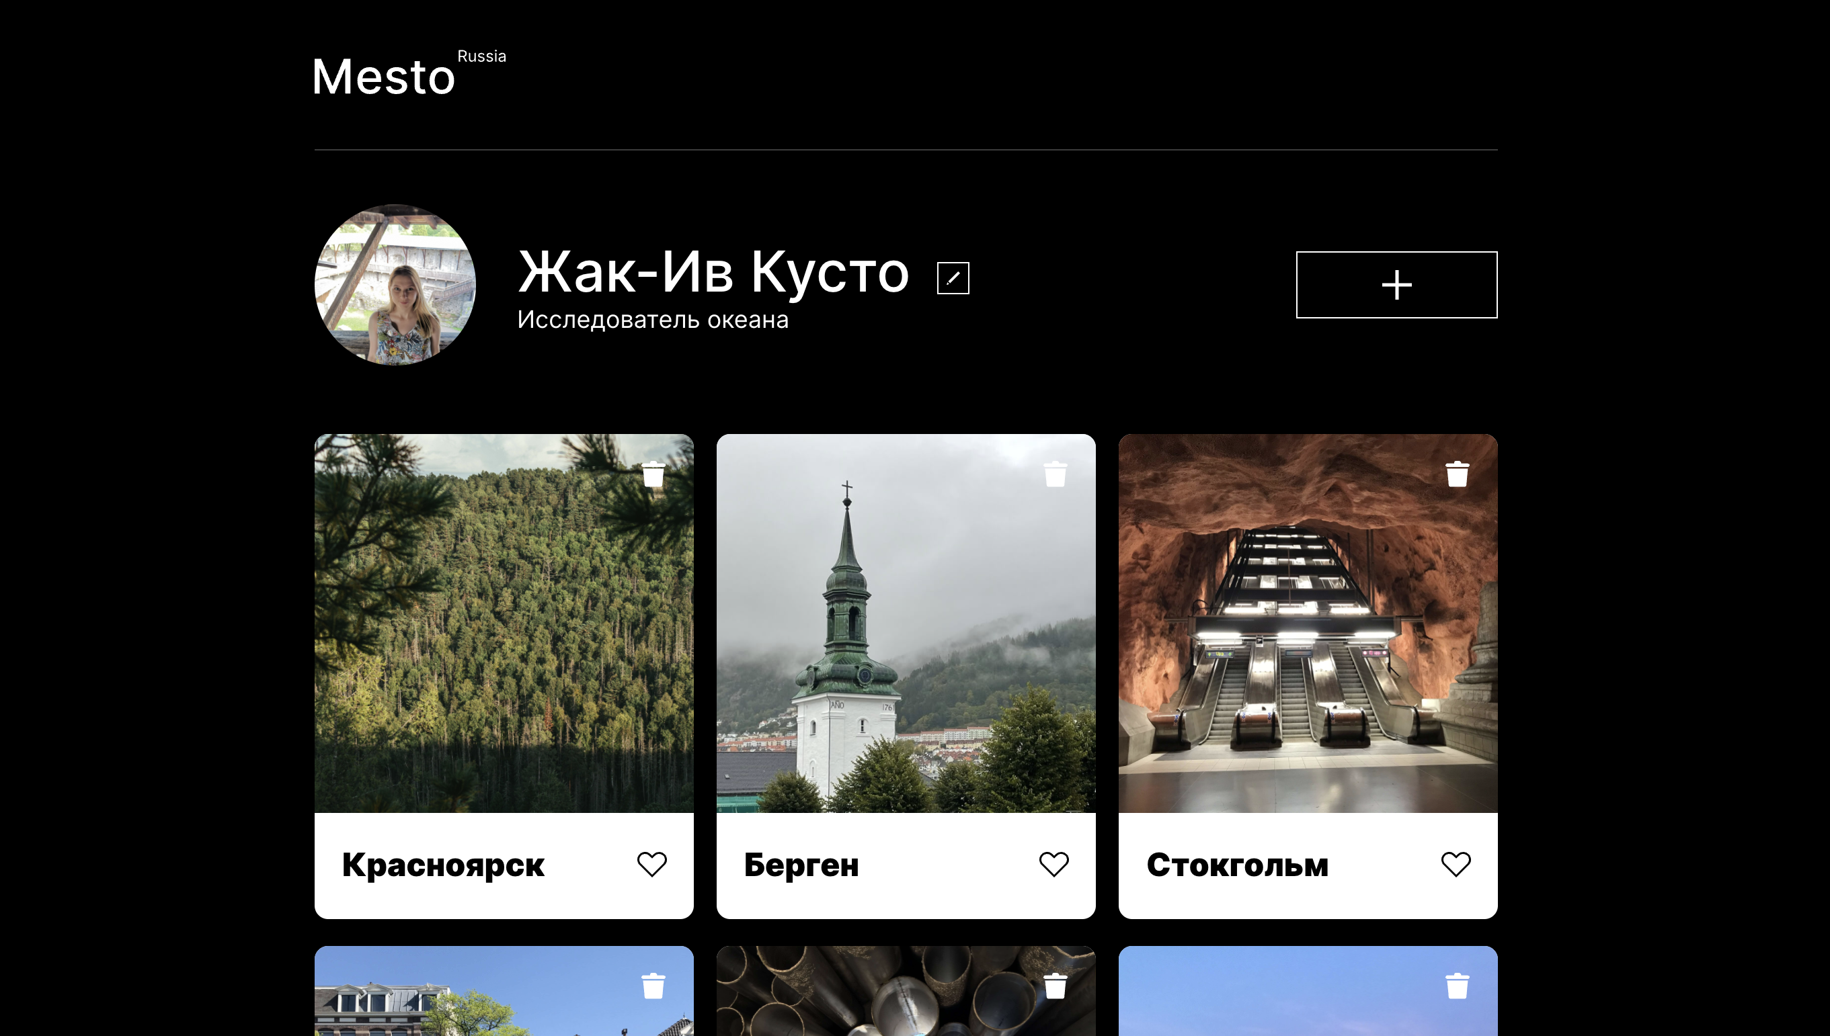Click trash icon on building photo card
The image size is (1830, 1036).
(x=653, y=986)
